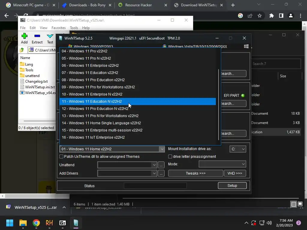This screenshot has width=307, height=230.
Task: Click the Tweaks >>> button
Action: 195,173
